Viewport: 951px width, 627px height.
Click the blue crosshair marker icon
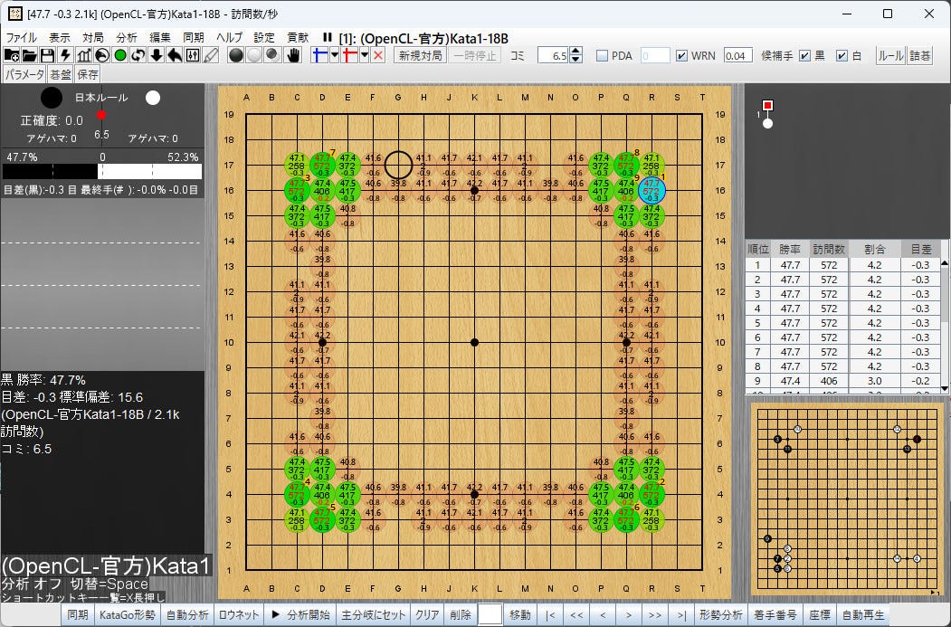click(319, 56)
